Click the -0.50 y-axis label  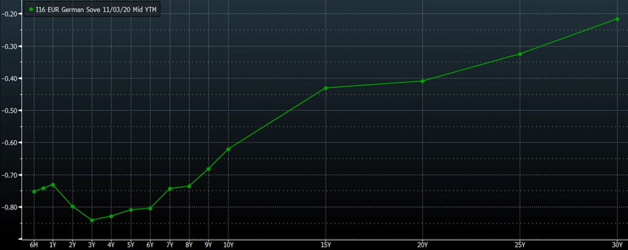pos(9,110)
